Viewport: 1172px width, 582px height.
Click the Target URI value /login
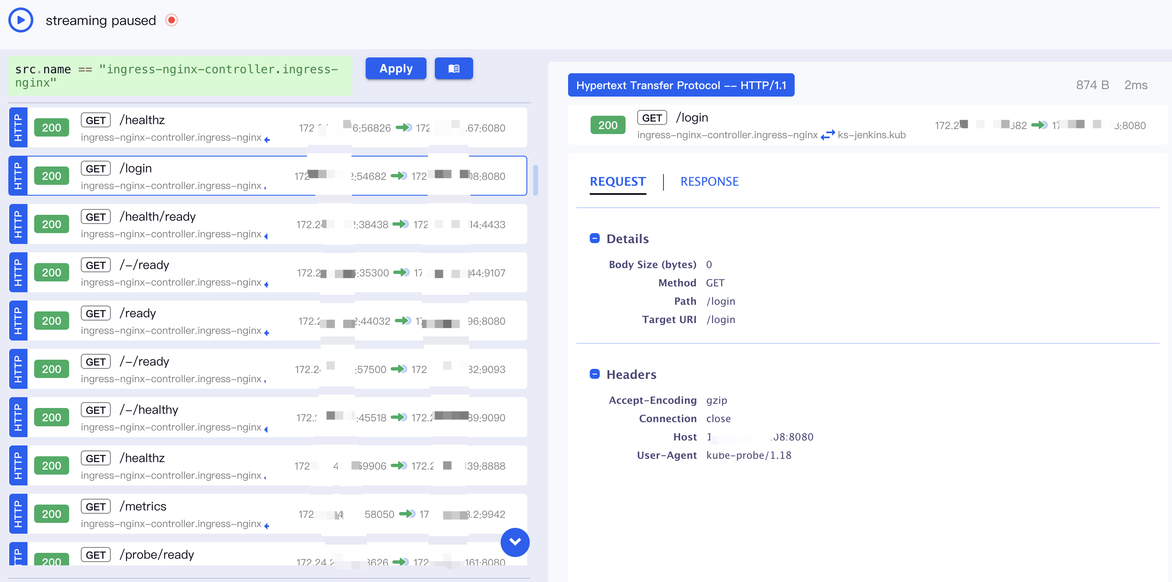pyautogui.click(x=721, y=320)
